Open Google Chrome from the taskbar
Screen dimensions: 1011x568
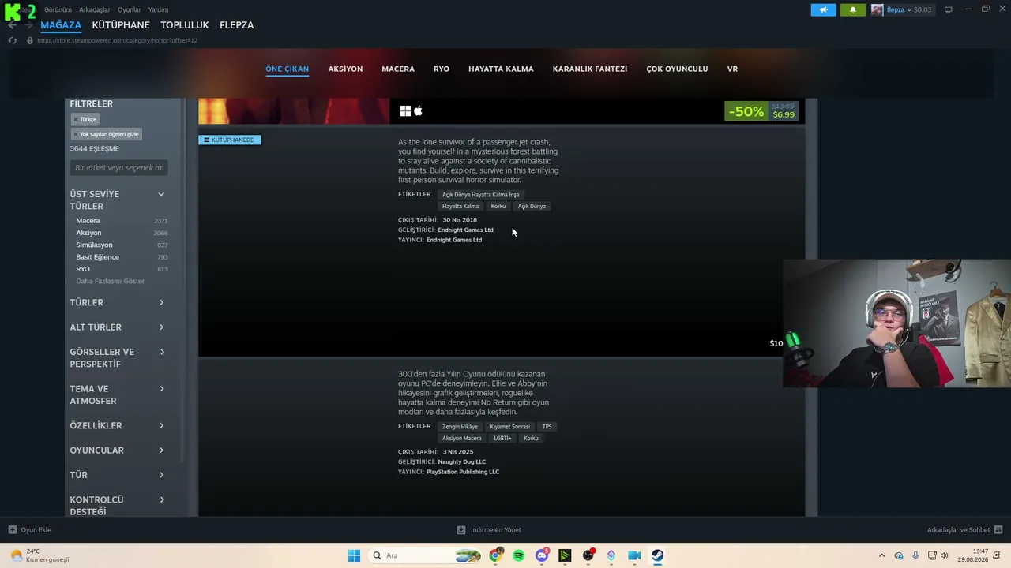click(495, 555)
